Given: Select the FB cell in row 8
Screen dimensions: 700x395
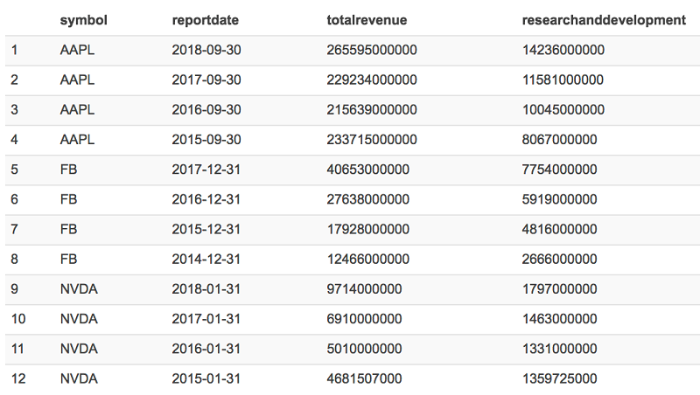Looking at the screenshot, I should (x=68, y=259).
